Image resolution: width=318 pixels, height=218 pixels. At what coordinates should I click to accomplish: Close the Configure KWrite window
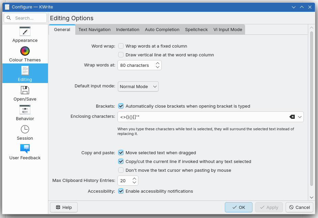pyautogui.click(x=310, y=7)
